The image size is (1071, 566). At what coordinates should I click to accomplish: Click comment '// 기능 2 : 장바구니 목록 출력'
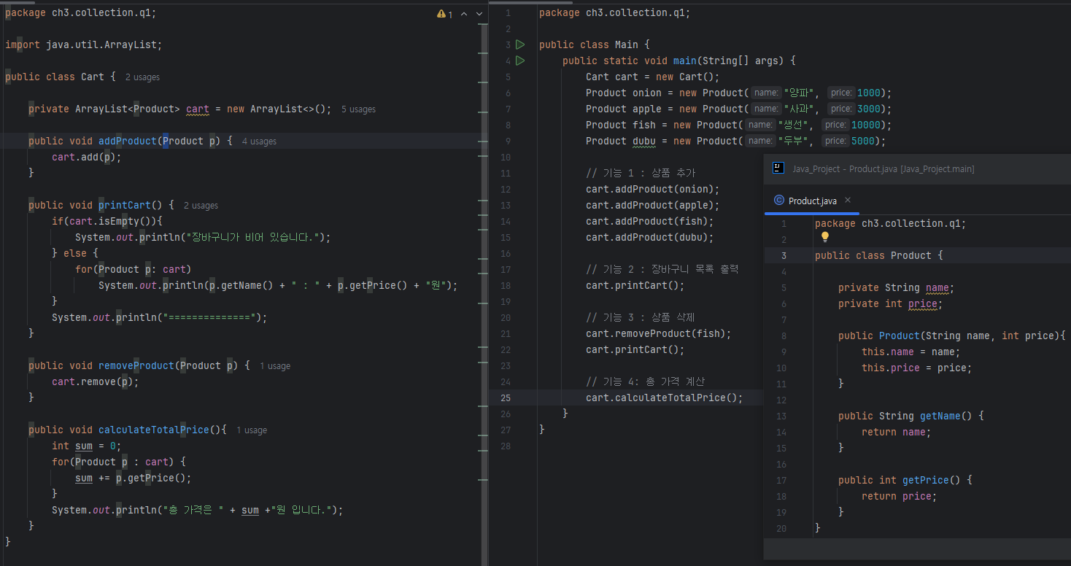tap(662, 269)
